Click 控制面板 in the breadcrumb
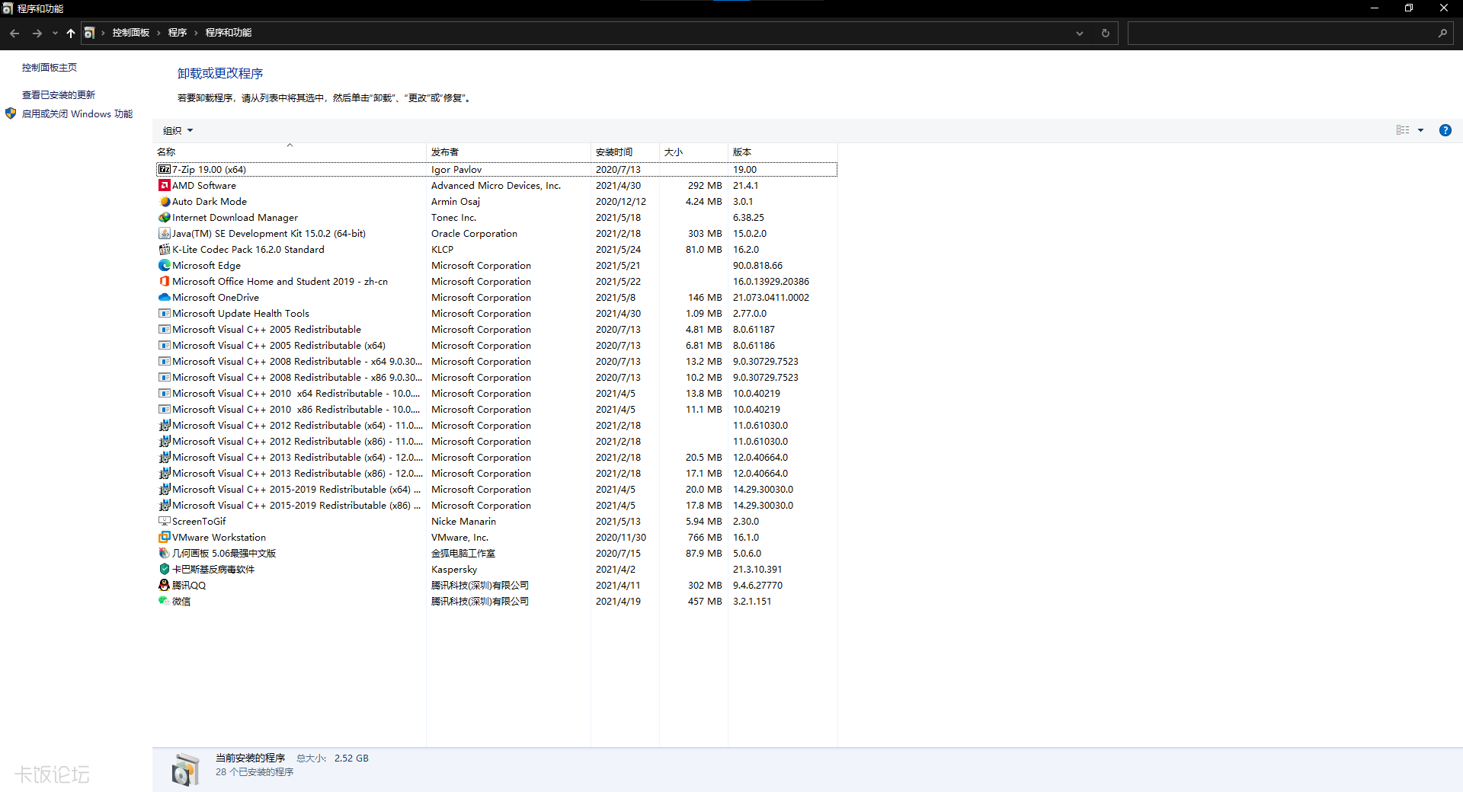The width and height of the screenshot is (1463, 792). point(131,33)
